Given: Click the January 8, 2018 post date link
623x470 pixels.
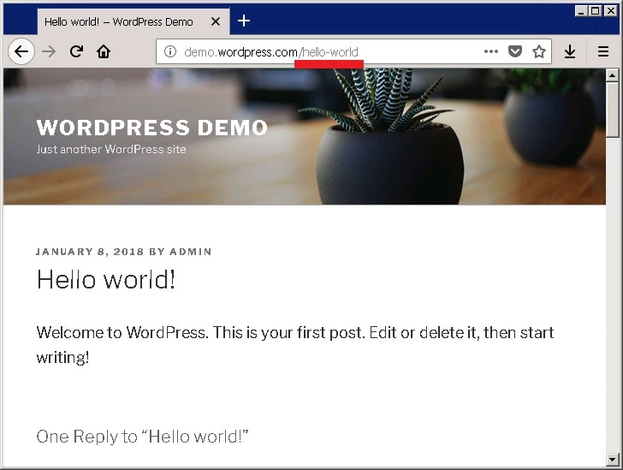Looking at the screenshot, I should 90,252.
